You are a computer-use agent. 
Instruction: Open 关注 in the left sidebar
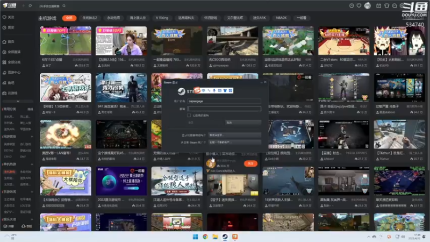click(x=9, y=17)
